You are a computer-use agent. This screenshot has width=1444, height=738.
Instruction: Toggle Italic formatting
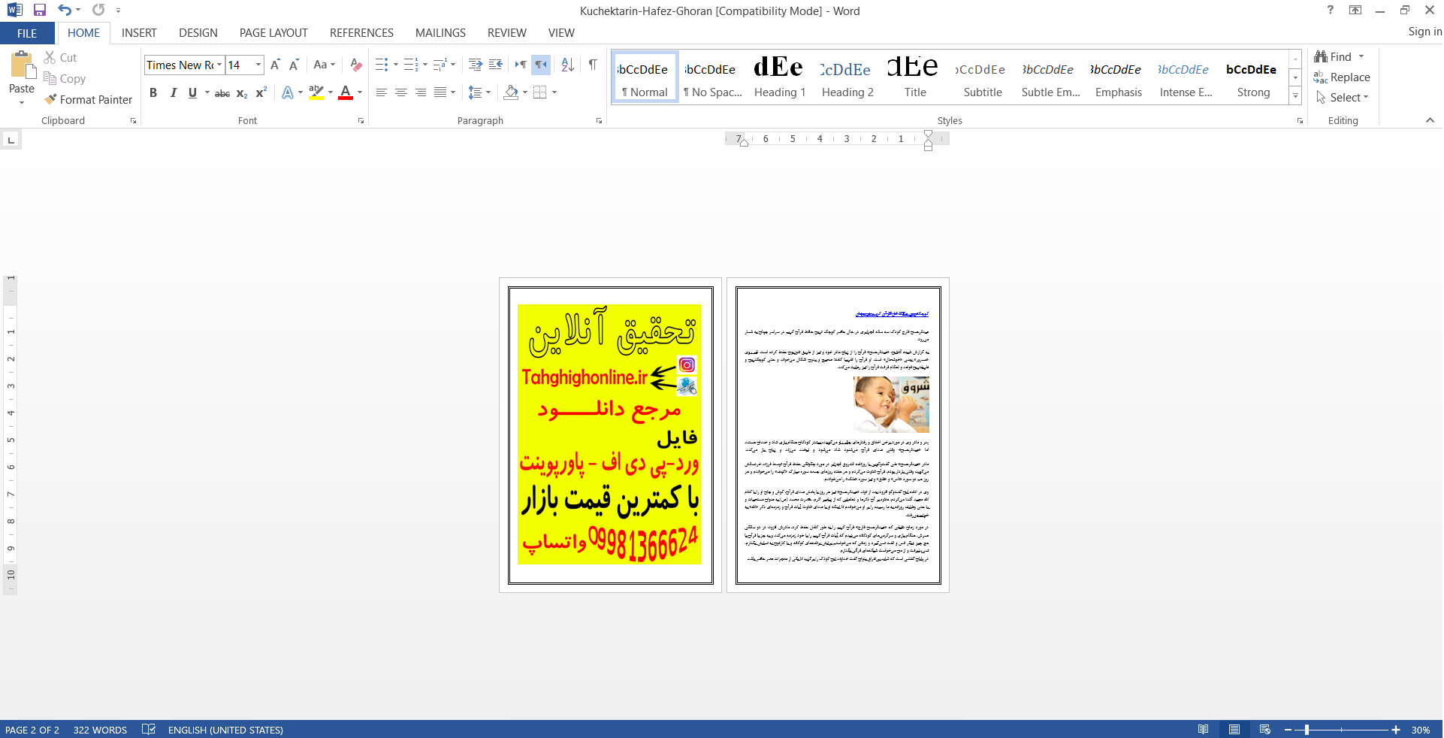click(x=174, y=92)
